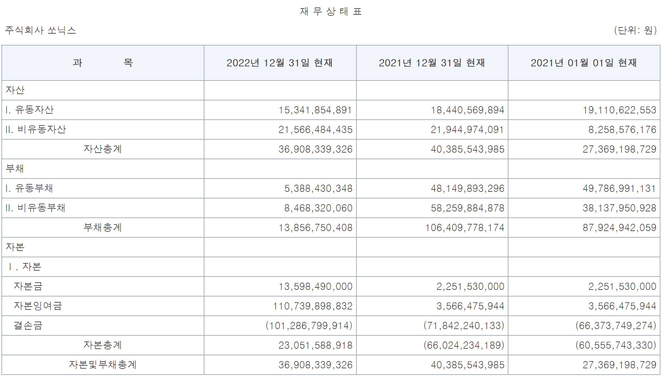Click value 8,258,576,176
The height and width of the screenshot is (383, 662).
coord(622,130)
